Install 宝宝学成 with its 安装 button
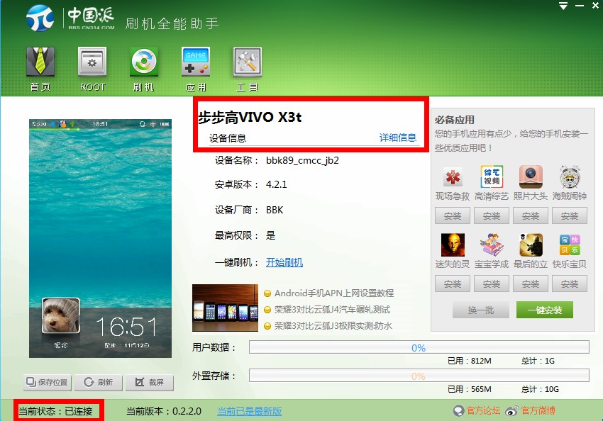This screenshot has width=603, height=421. click(x=492, y=284)
